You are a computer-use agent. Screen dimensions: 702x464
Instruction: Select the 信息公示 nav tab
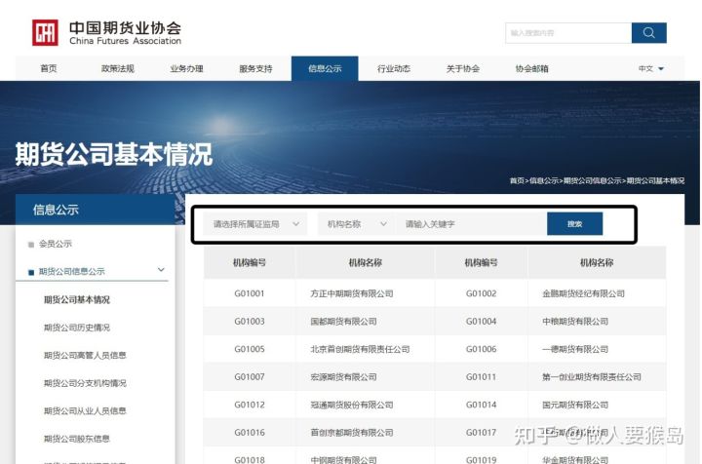coord(325,68)
